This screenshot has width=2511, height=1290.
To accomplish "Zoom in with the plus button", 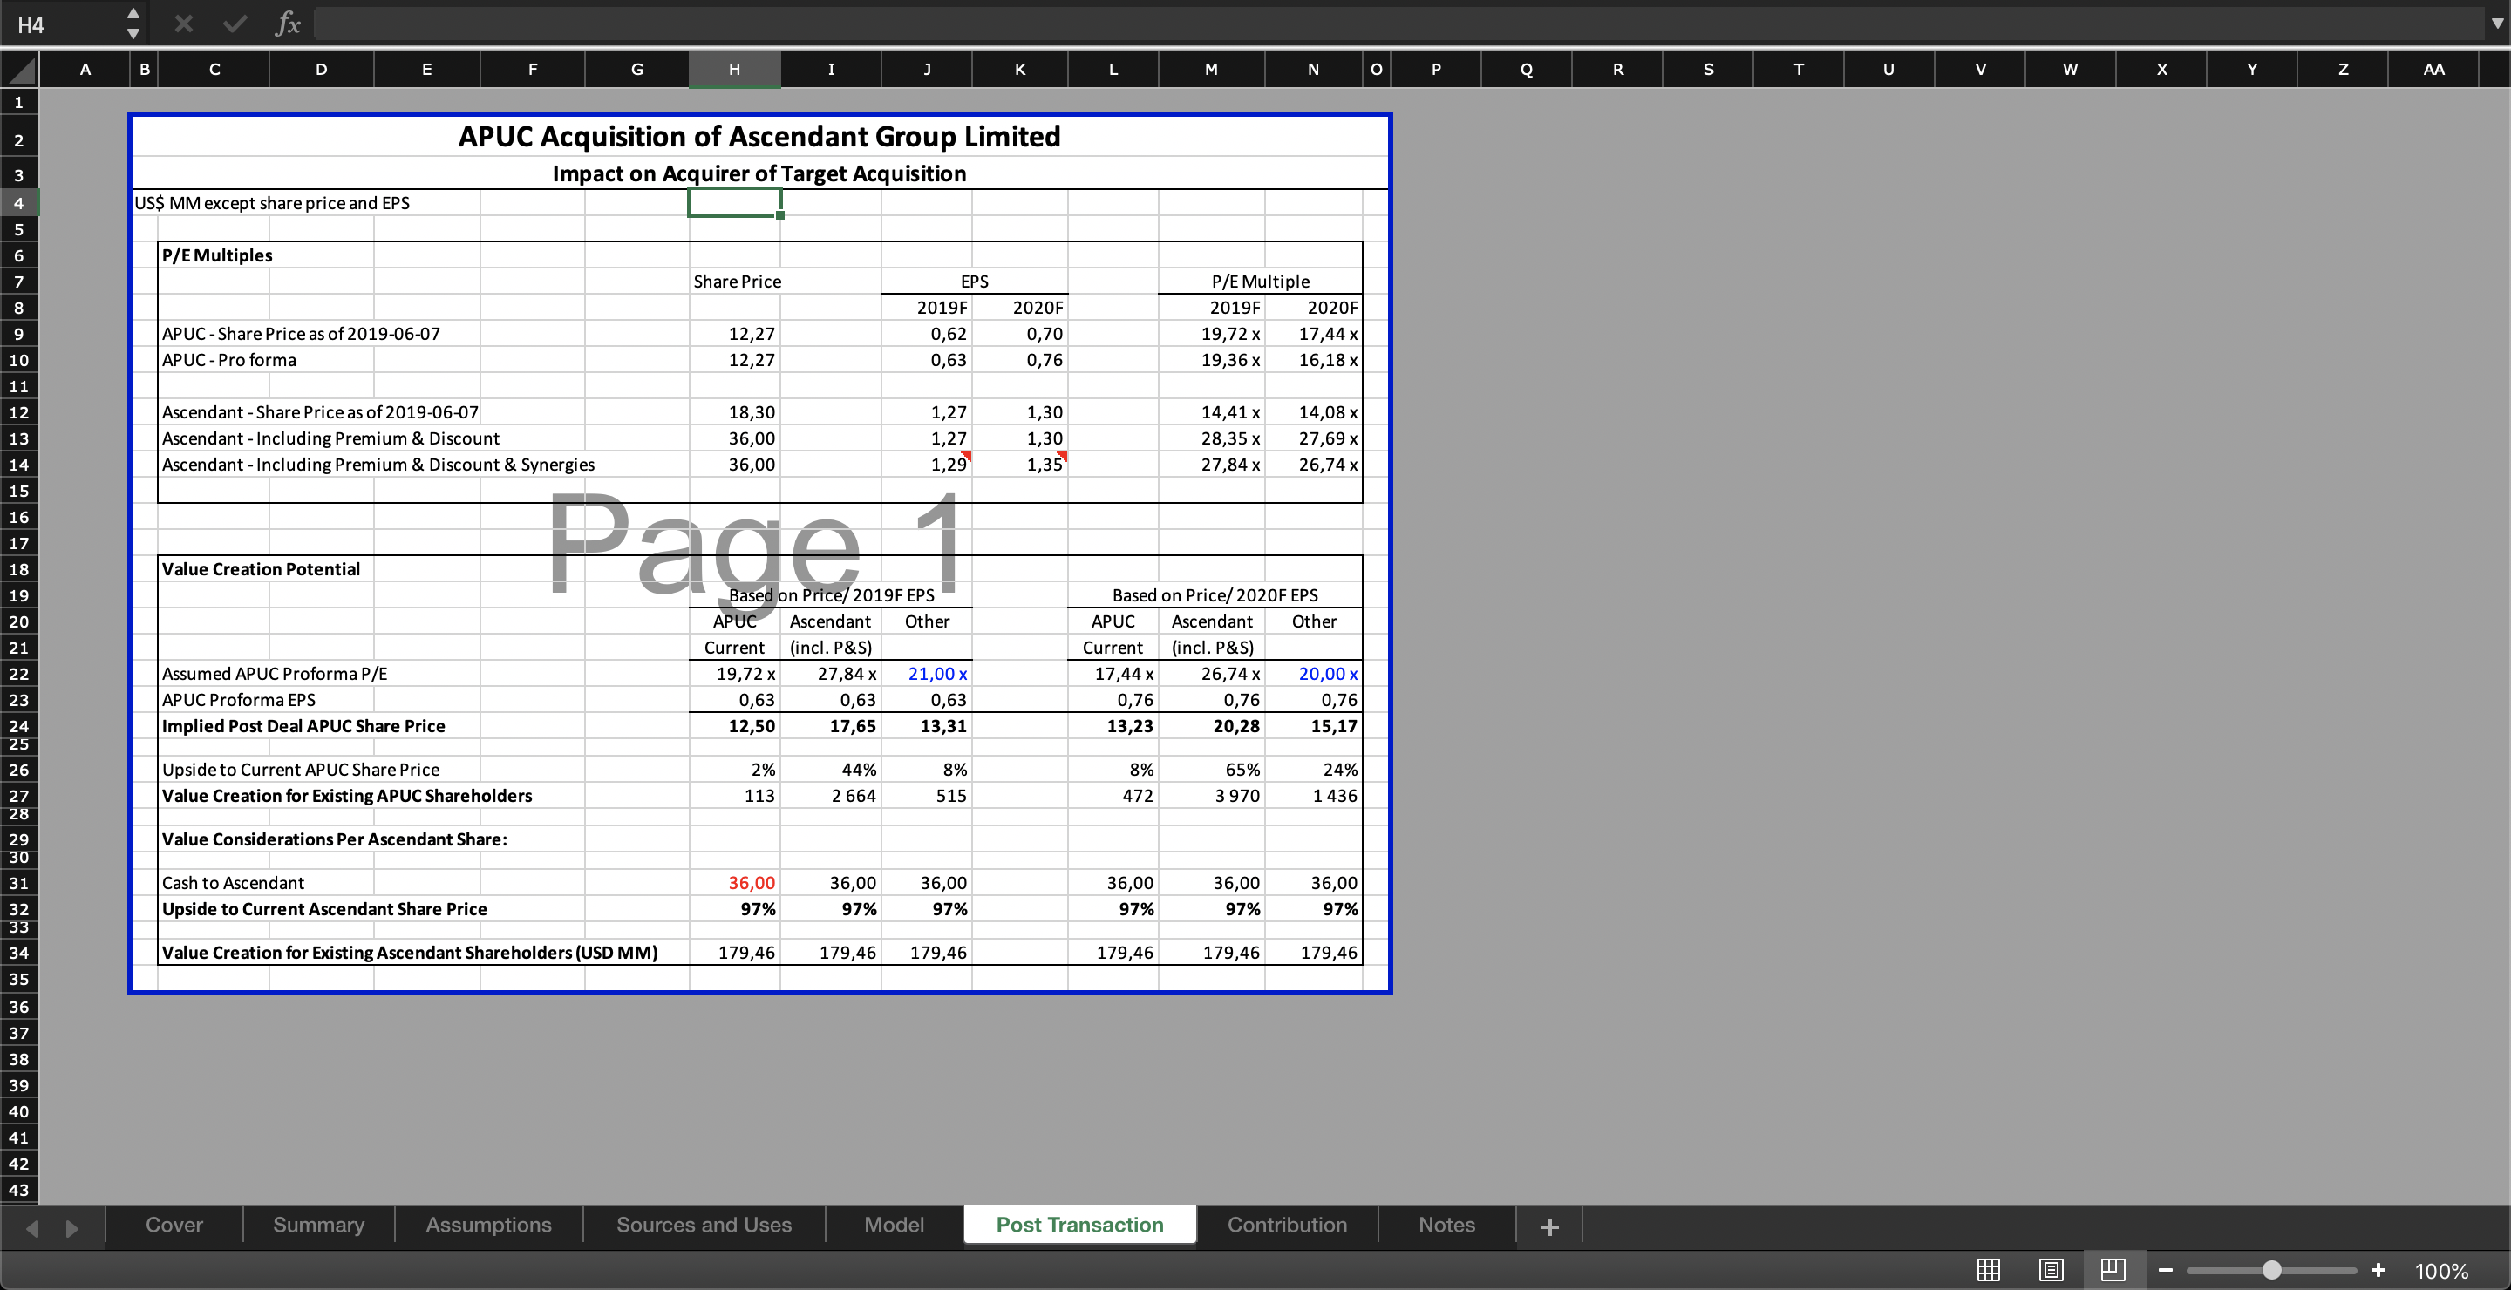I will pyautogui.click(x=2378, y=1270).
